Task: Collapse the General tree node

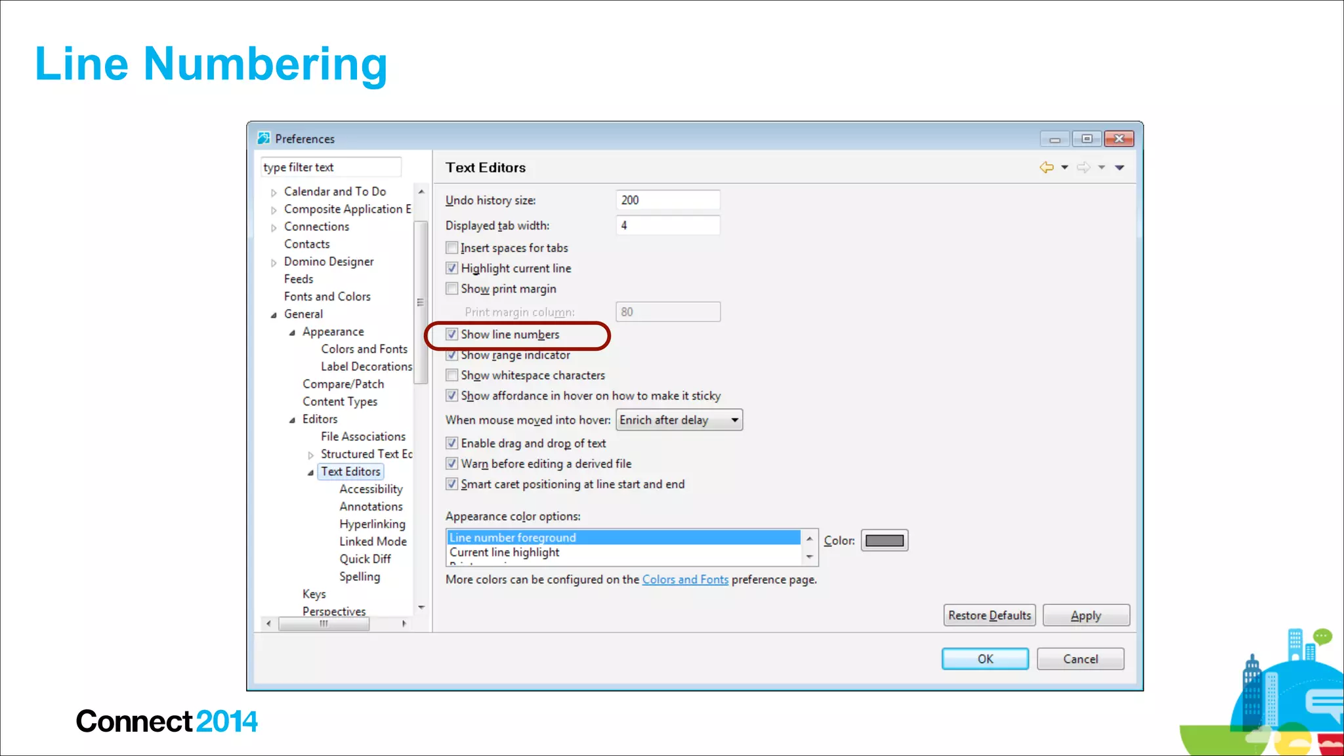Action: pos(274,315)
